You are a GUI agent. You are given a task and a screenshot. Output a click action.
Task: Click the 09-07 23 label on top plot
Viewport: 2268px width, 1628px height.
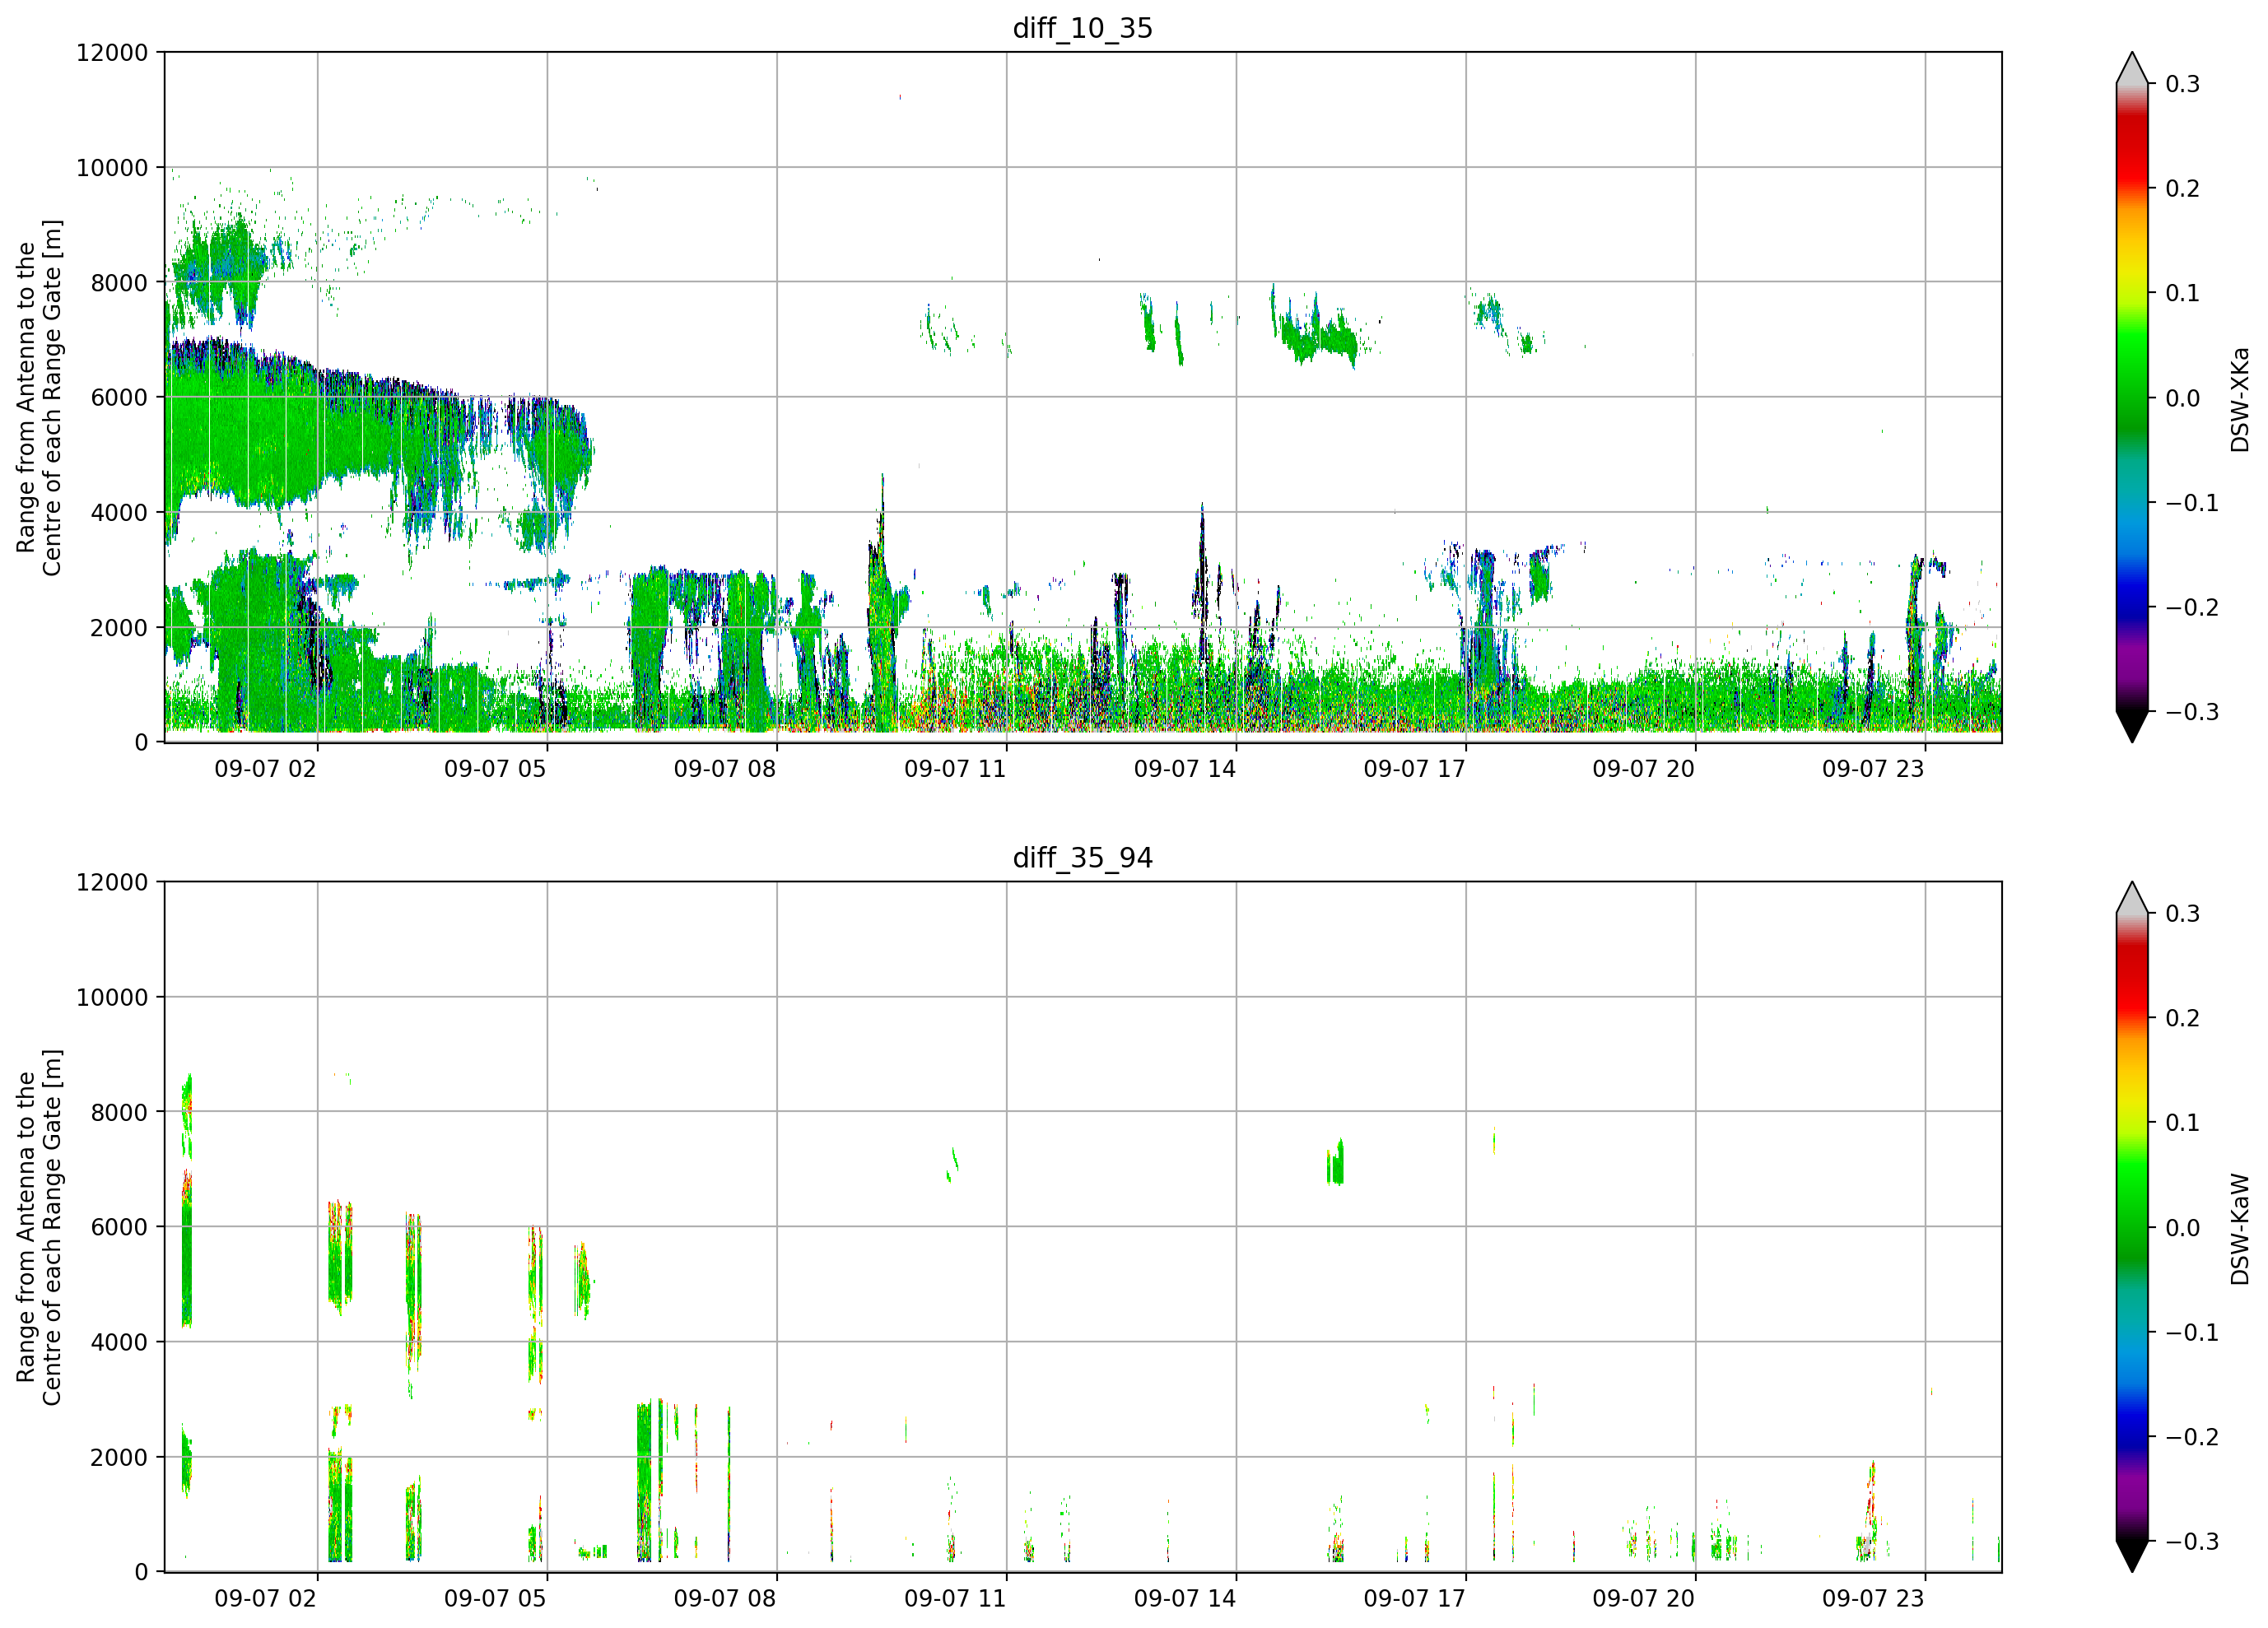click(x=1873, y=769)
